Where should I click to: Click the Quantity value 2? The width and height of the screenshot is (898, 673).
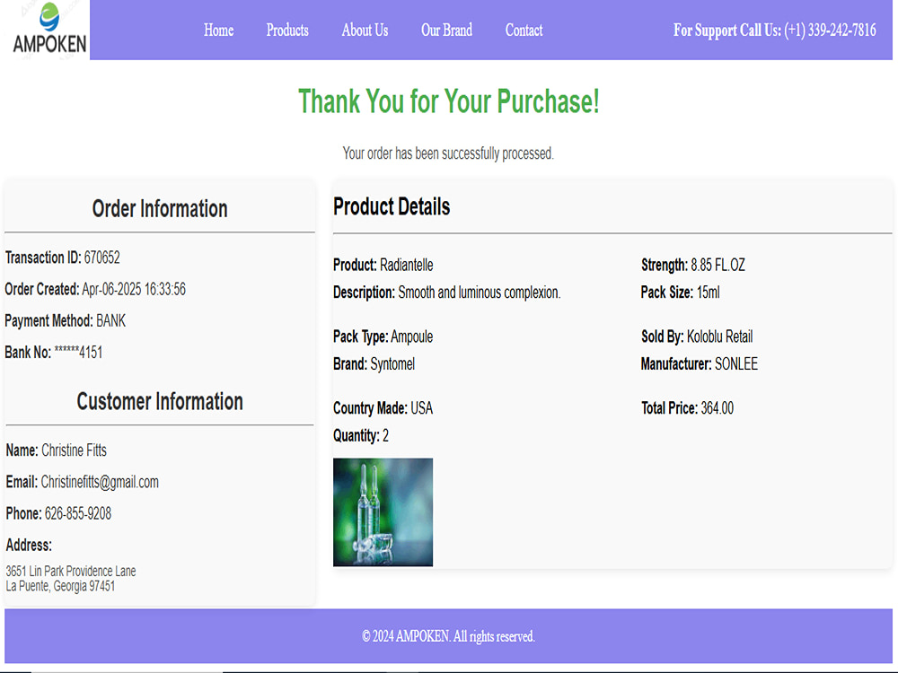pos(385,435)
